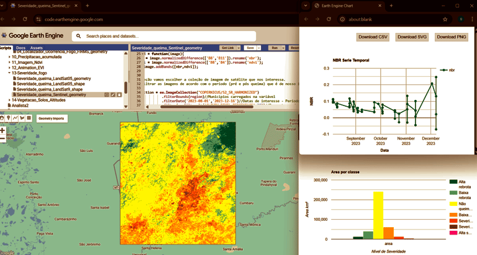Viewport: 477px width, 255px height.
Task: Click the address bar showing about:blank
Action: [394, 19]
